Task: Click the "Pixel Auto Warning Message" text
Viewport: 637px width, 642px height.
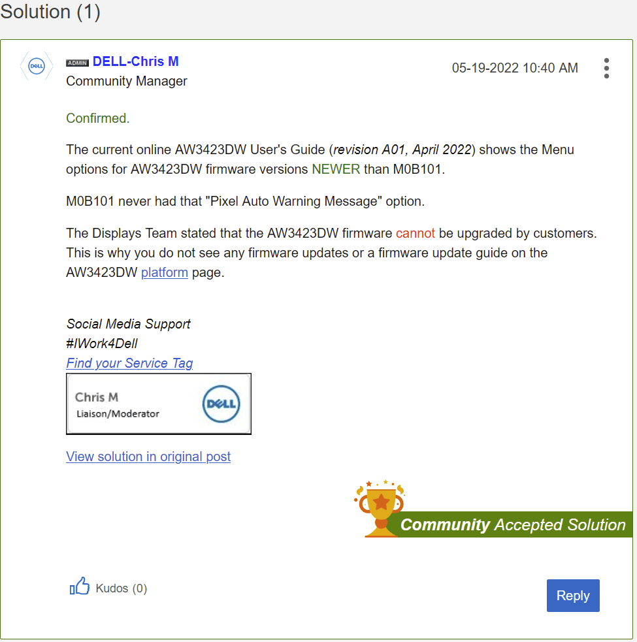Action: [x=294, y=201]
